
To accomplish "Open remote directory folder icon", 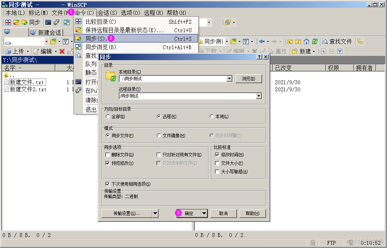I will (233, 42).
